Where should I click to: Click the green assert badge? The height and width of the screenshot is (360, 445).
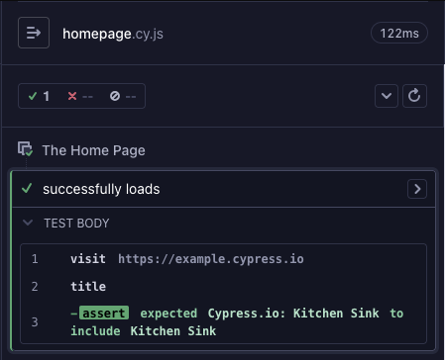104,314
